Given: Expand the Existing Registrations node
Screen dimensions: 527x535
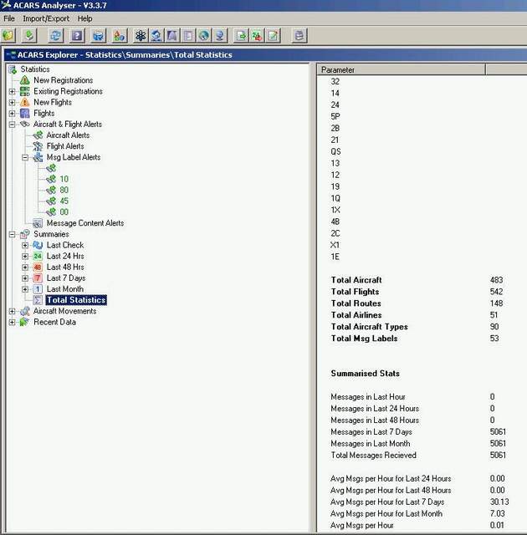Looking at the screenshot, I should (x=12, y=91).
